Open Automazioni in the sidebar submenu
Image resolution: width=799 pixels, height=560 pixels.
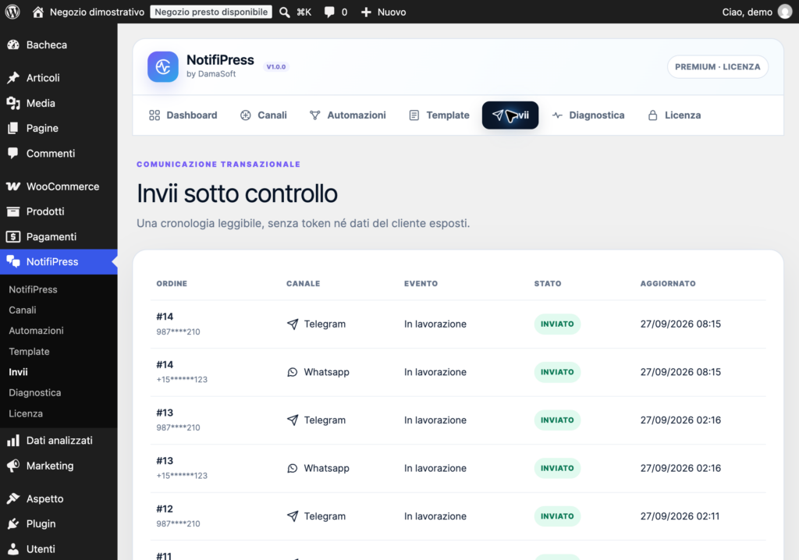click(36, 331)
